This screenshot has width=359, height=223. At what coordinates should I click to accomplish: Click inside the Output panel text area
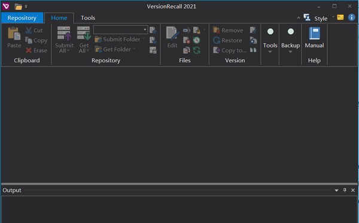[180, 209]
